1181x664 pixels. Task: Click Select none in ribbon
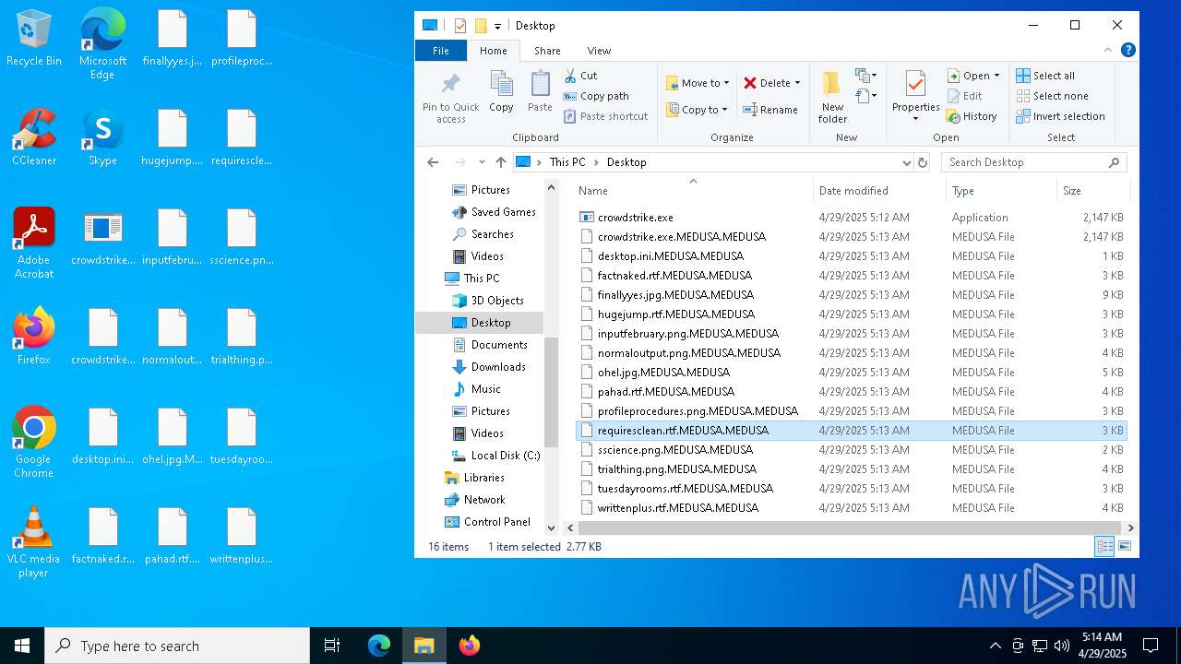point(1052,96)
